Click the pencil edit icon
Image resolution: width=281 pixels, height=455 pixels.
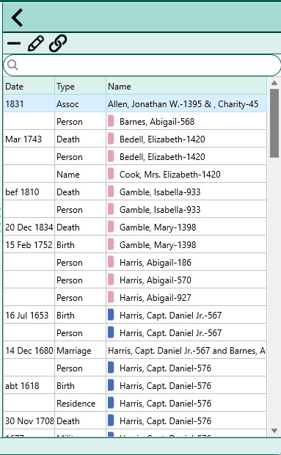[x=36, y=43]
